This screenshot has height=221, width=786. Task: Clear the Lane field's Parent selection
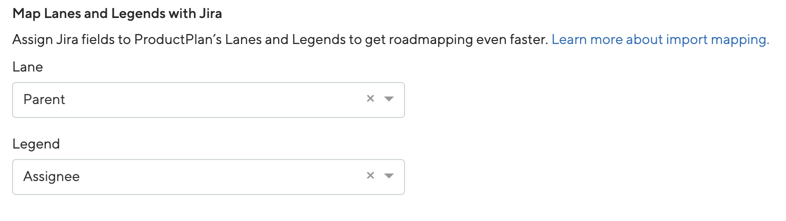[x=370, y=99]
